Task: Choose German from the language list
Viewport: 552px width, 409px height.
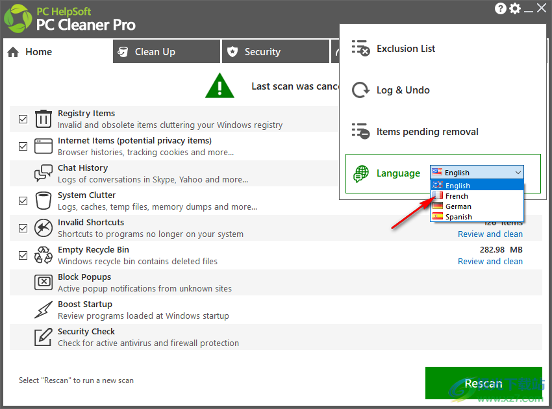Action: click(477, 206)
